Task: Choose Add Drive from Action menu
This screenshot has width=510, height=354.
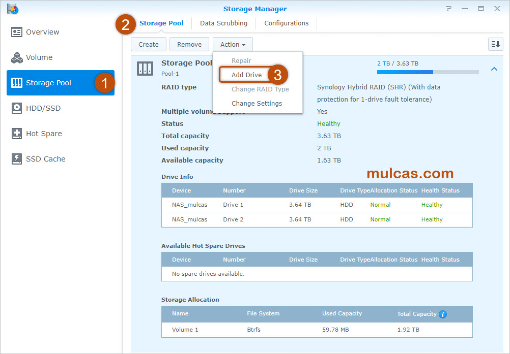Action: [x=246, y=75]
